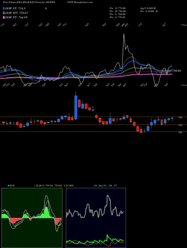Click the 'DOW ST: 758.8' legend text
The image size is (187, 248).
(15, 8)
